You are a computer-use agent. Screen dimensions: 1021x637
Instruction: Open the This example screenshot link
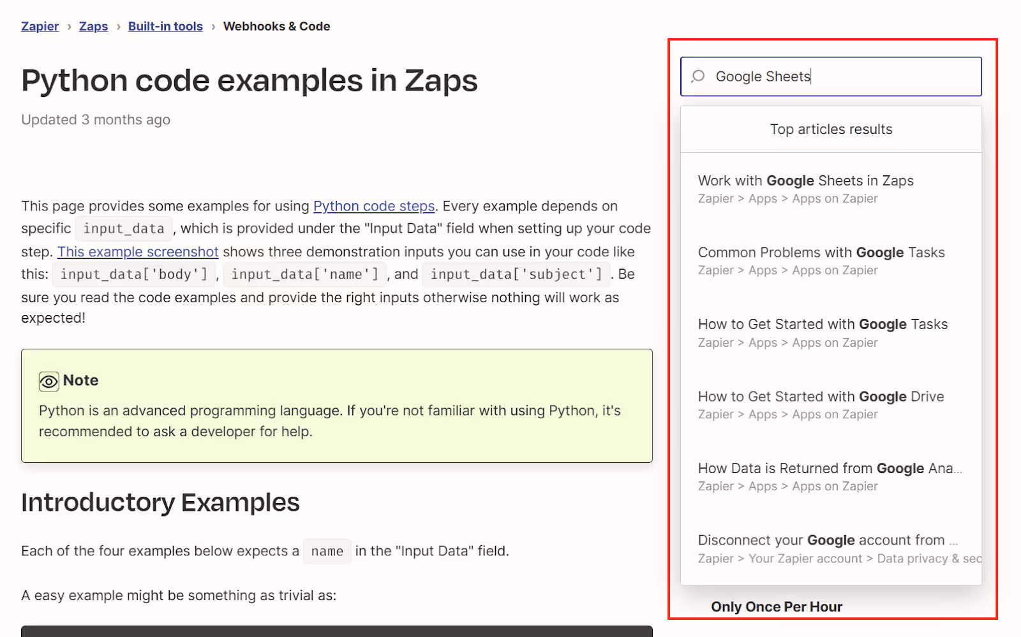(x=138, y=252)
